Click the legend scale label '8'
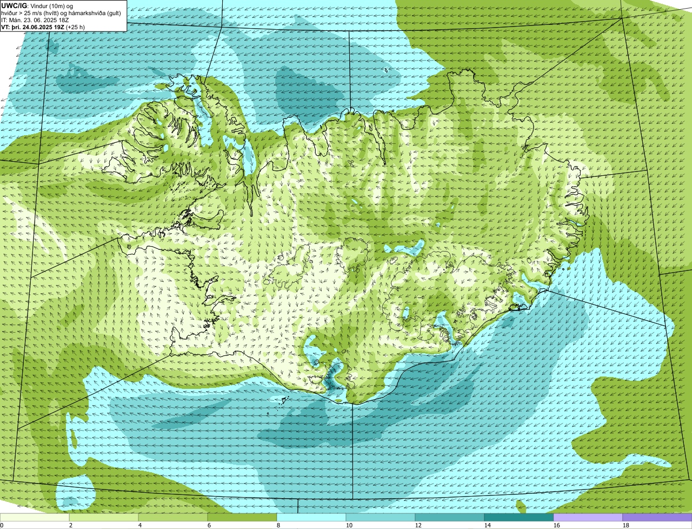This screenshot has width=692, height=529. click(x=278, y=525)
